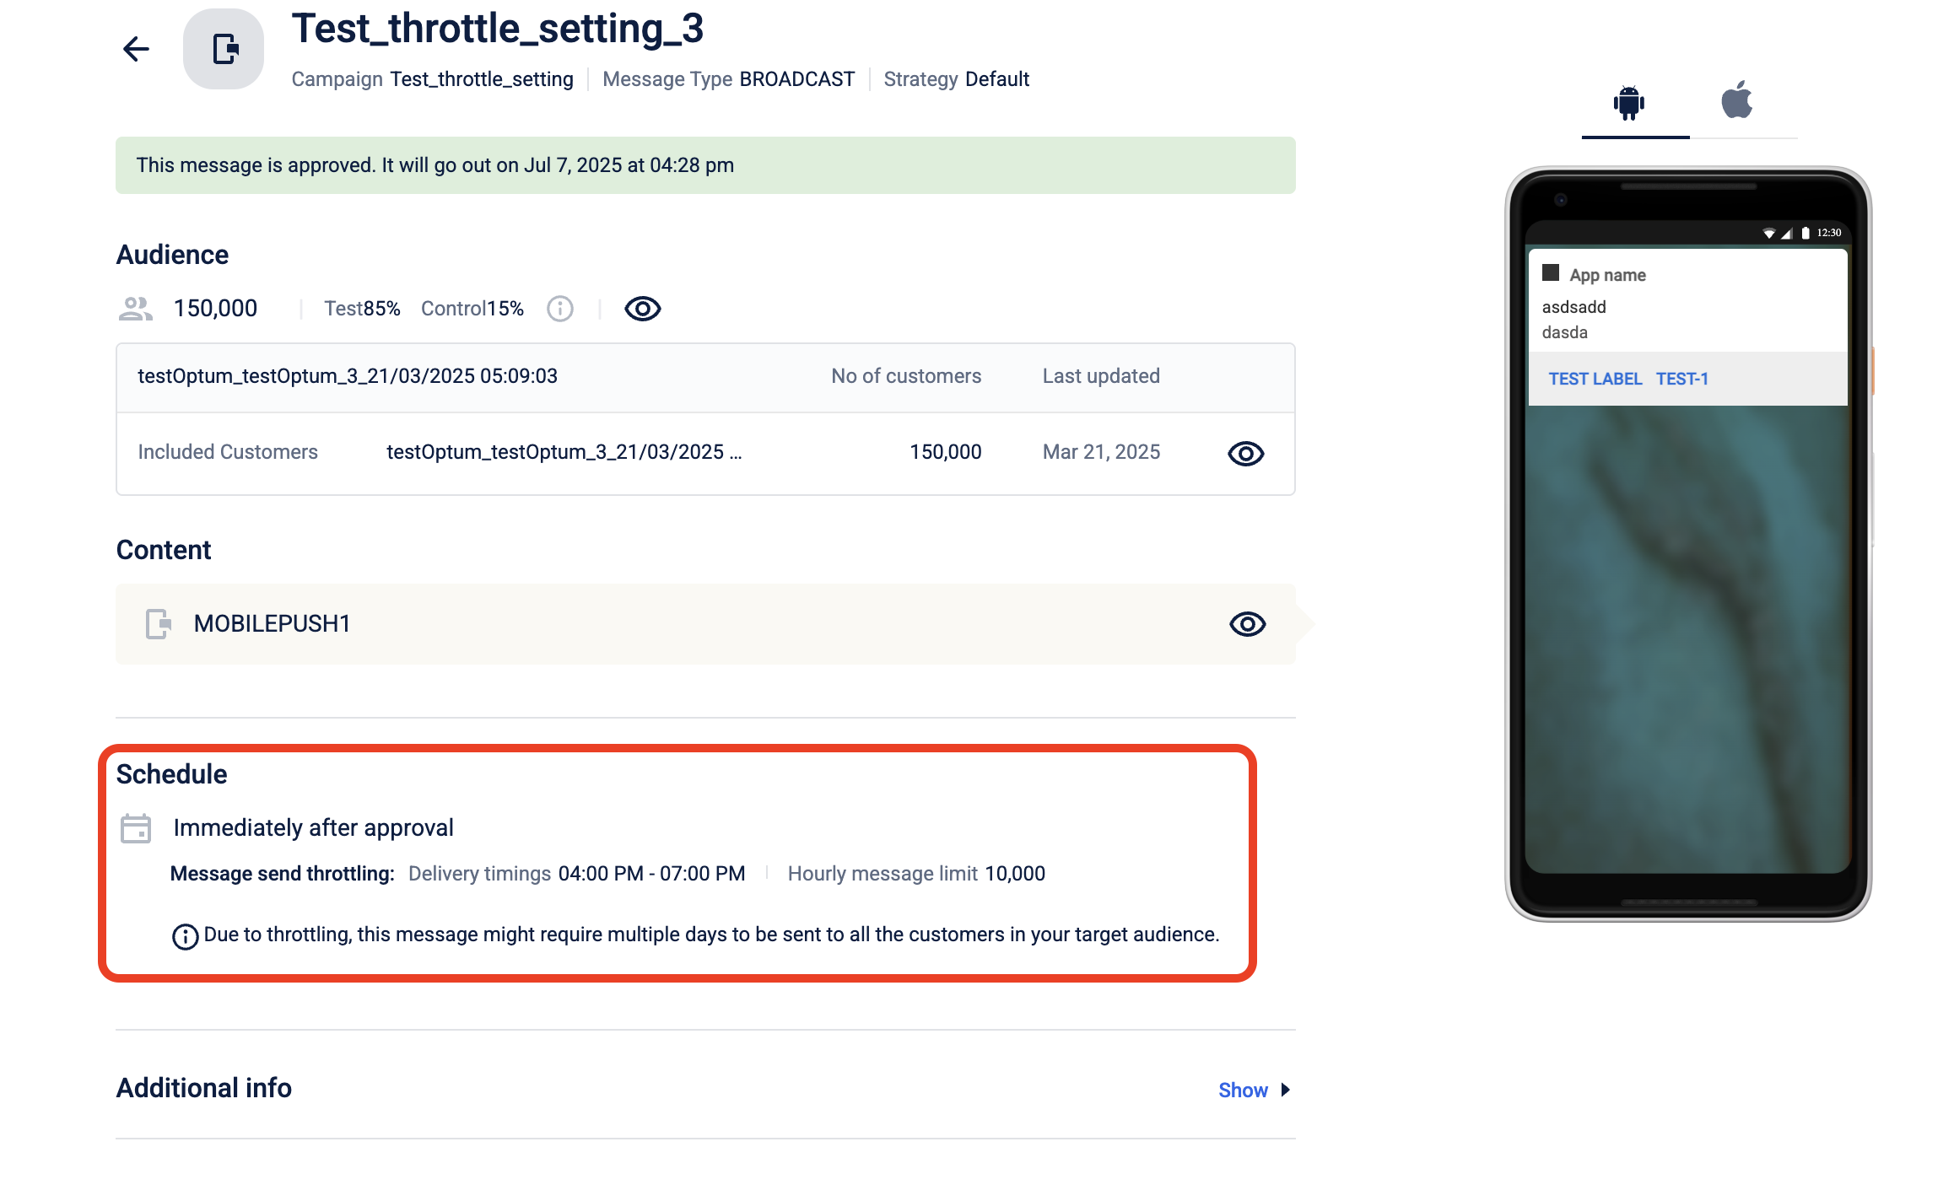The height and width of the screenshot is (1201, 1954).
Task: Click the 150,000 audience count
Action: click(x=215, y=309)
